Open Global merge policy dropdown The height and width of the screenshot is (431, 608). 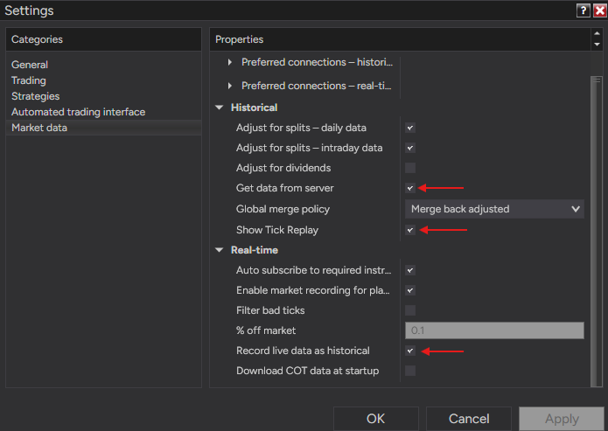494,209
